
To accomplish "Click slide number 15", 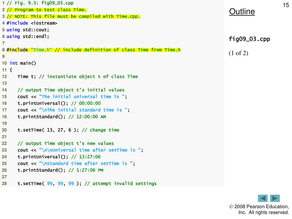I will 286,5.
